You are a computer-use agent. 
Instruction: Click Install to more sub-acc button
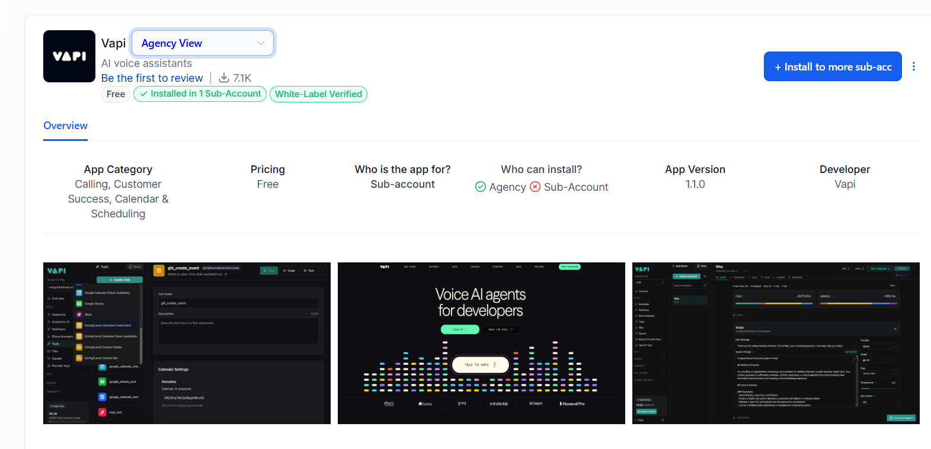click(833, 66)
